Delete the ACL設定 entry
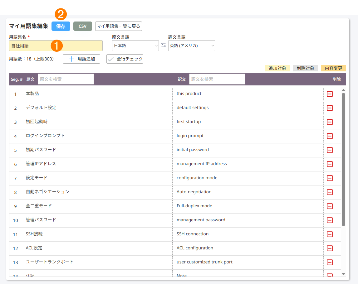The width and height of the screenshot is (358, 284). (330, 248)
